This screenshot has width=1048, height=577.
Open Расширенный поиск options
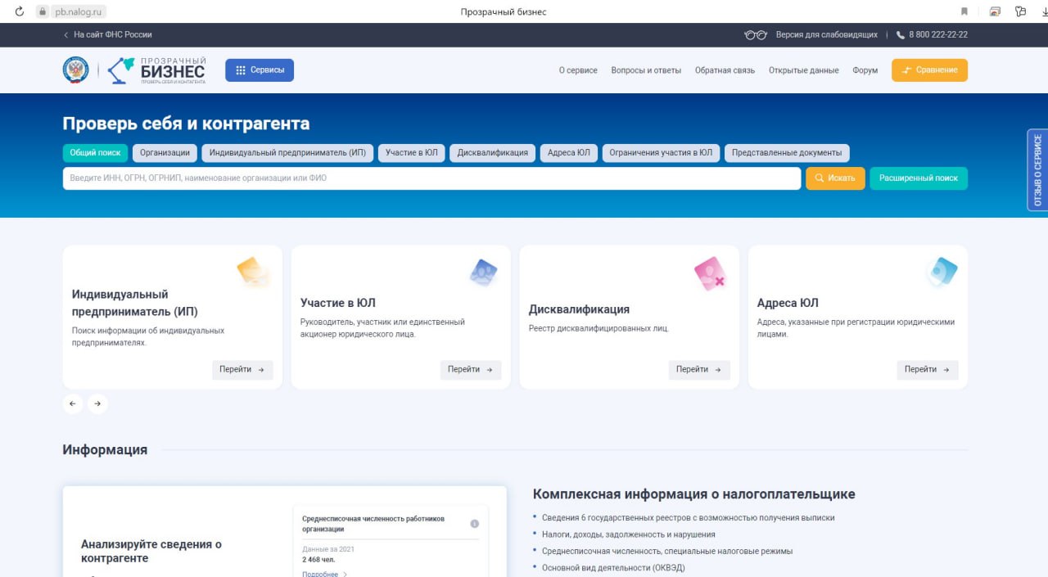(x=918, y=178)
